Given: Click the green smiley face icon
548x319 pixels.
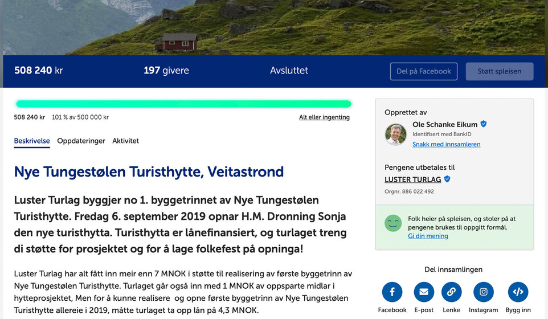Looking at the screenshot, I should (x=393, y=223).
